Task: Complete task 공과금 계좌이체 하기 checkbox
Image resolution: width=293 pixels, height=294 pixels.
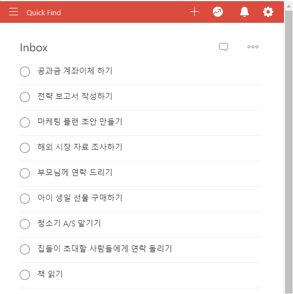Action: point(25,72)
